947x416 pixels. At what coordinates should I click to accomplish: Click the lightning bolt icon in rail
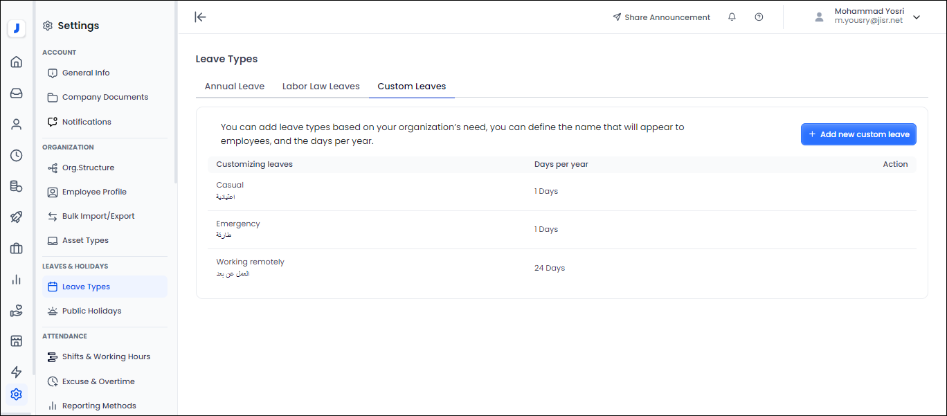point(17,372)
